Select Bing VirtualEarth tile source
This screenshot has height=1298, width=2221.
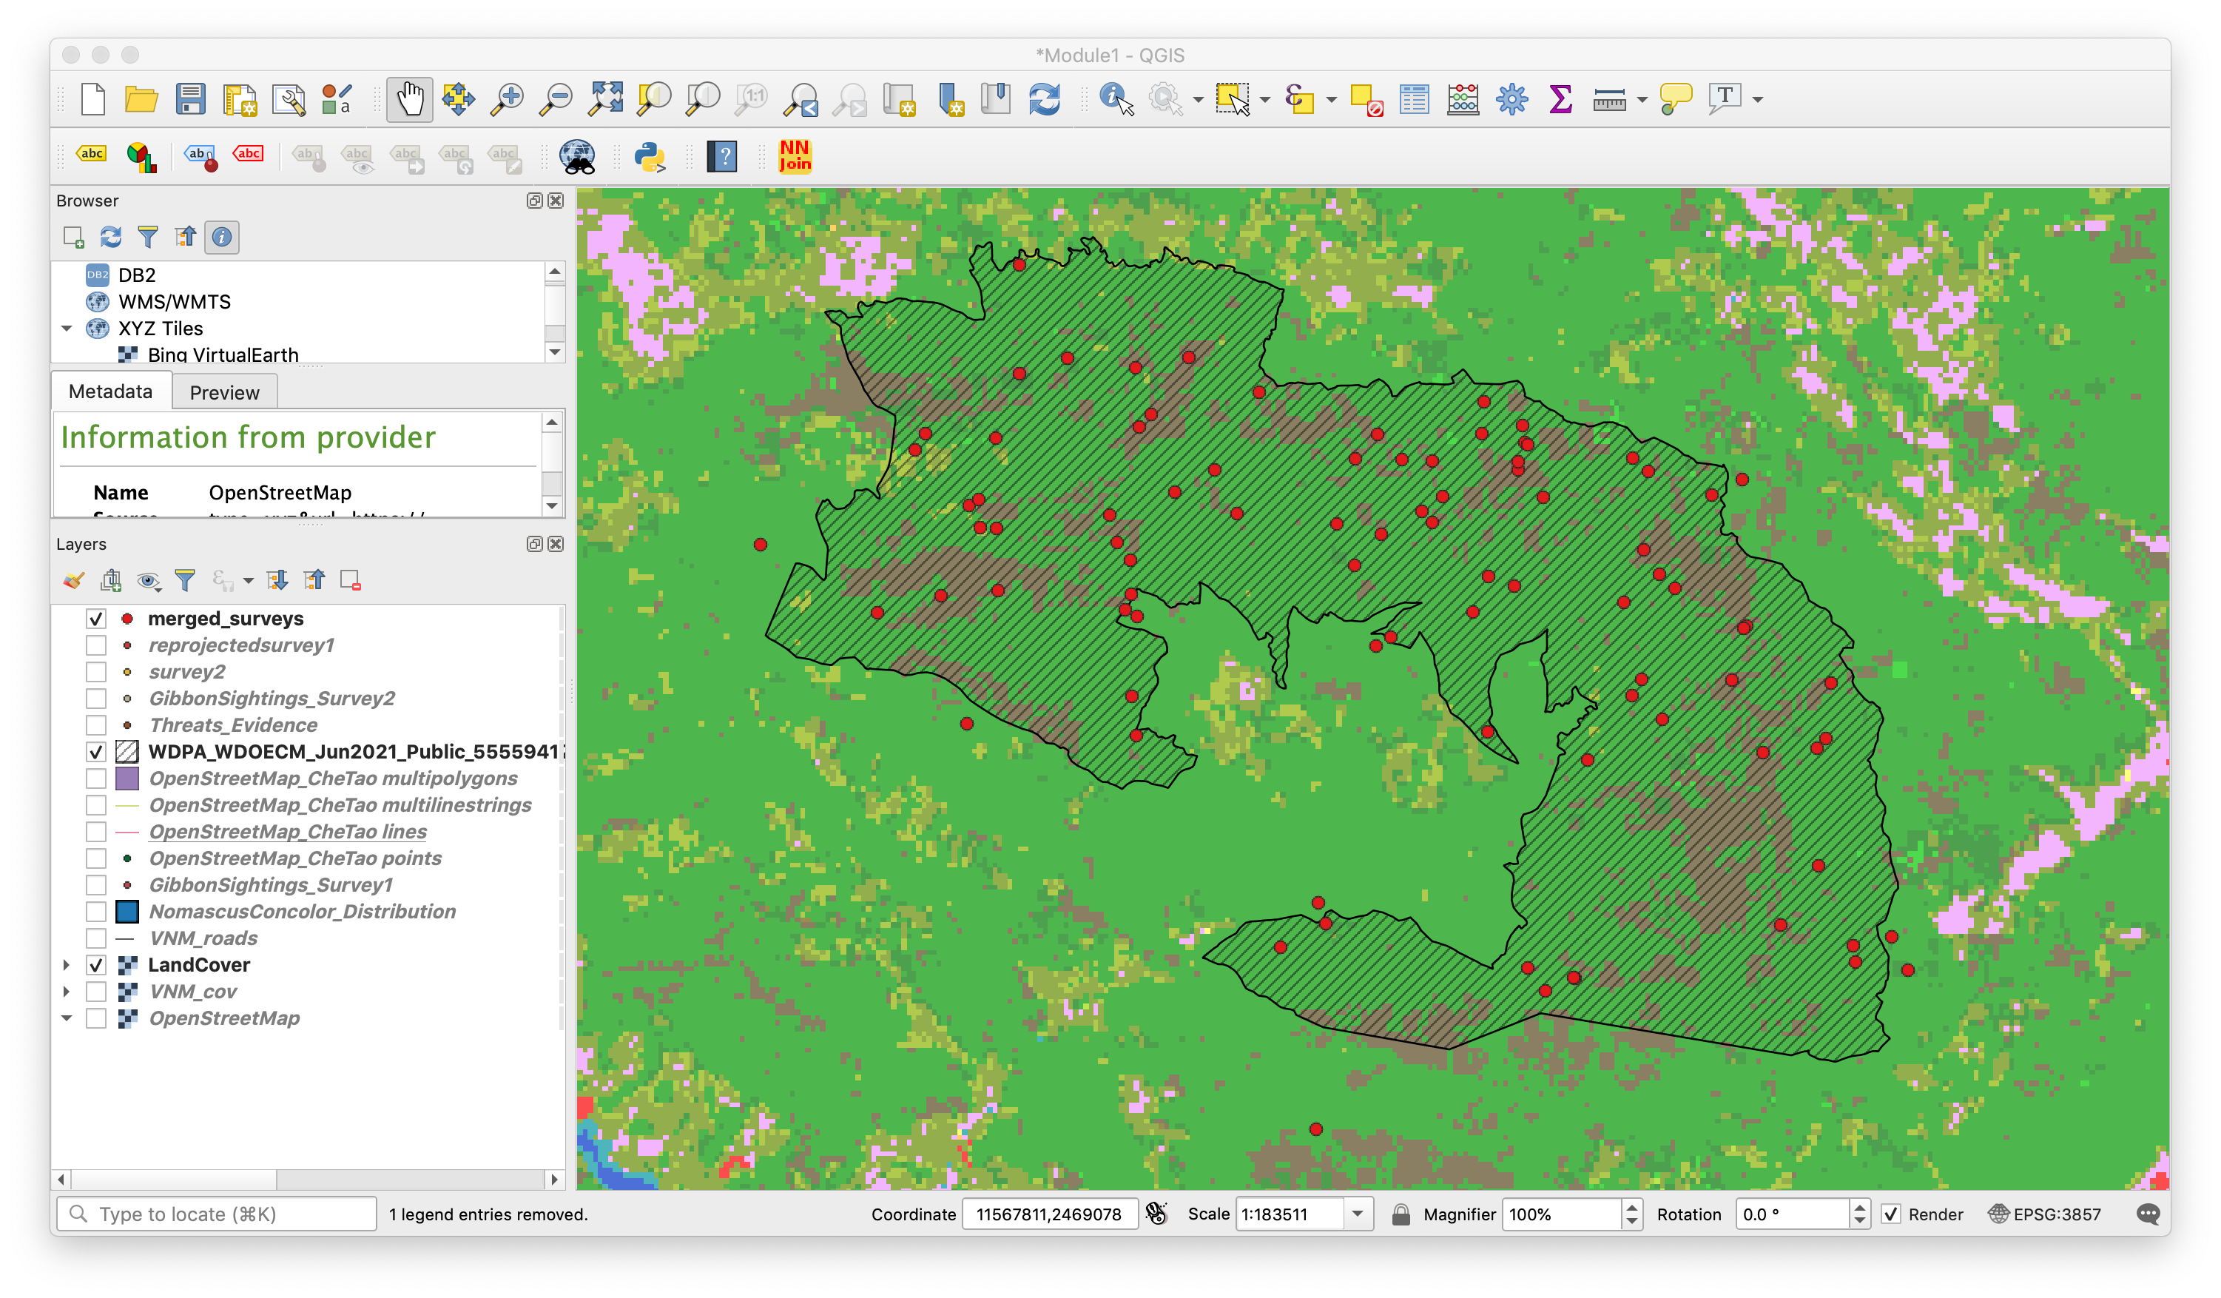[x=223, y=354]
